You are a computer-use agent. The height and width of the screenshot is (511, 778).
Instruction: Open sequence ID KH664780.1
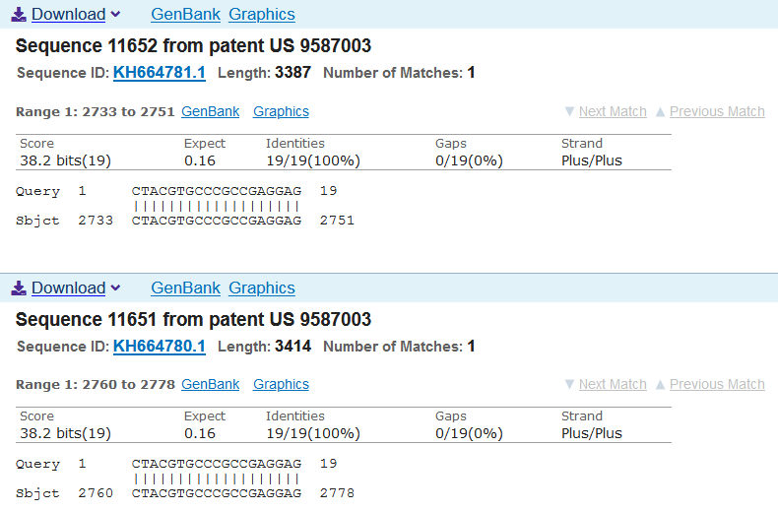pos(160,347)
